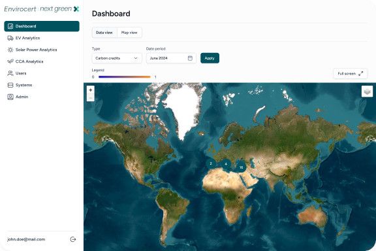Apply the selected filters
Image resolution: width=376 pixels, height=251 pixels.
pos(210,58)
